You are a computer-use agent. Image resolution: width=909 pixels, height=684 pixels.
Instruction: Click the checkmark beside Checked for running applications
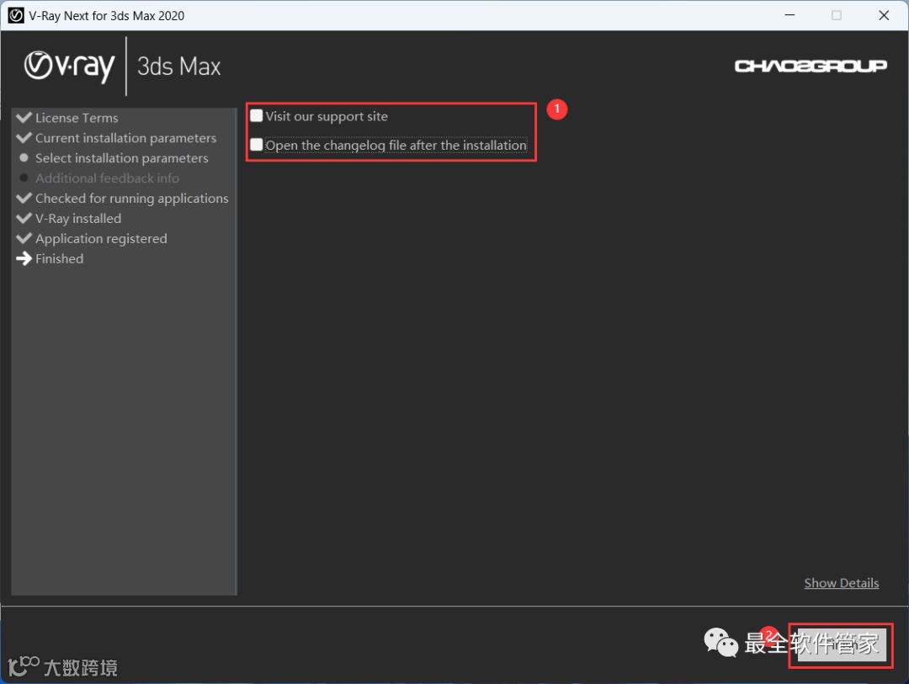tap(24, 198)
